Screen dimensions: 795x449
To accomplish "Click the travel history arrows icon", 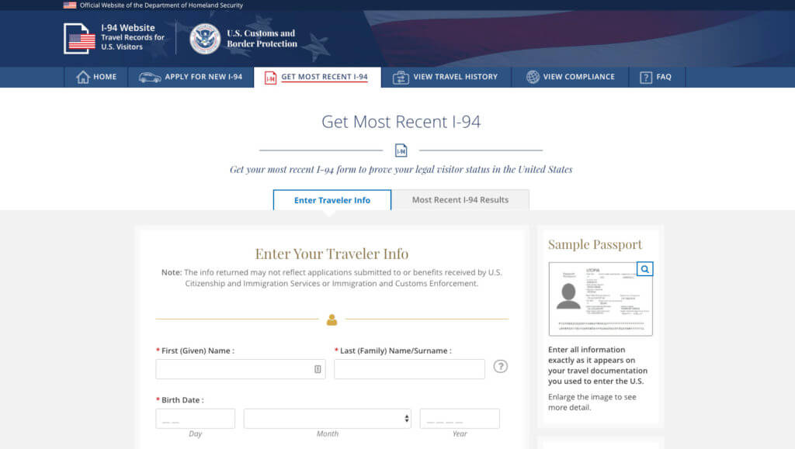I will pos(401,78).
